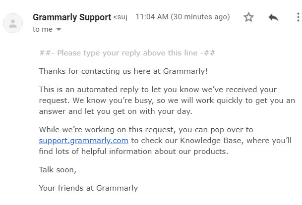
Task: Click the 'Your friends at Grammarly' signature
Action: point(88,188)
